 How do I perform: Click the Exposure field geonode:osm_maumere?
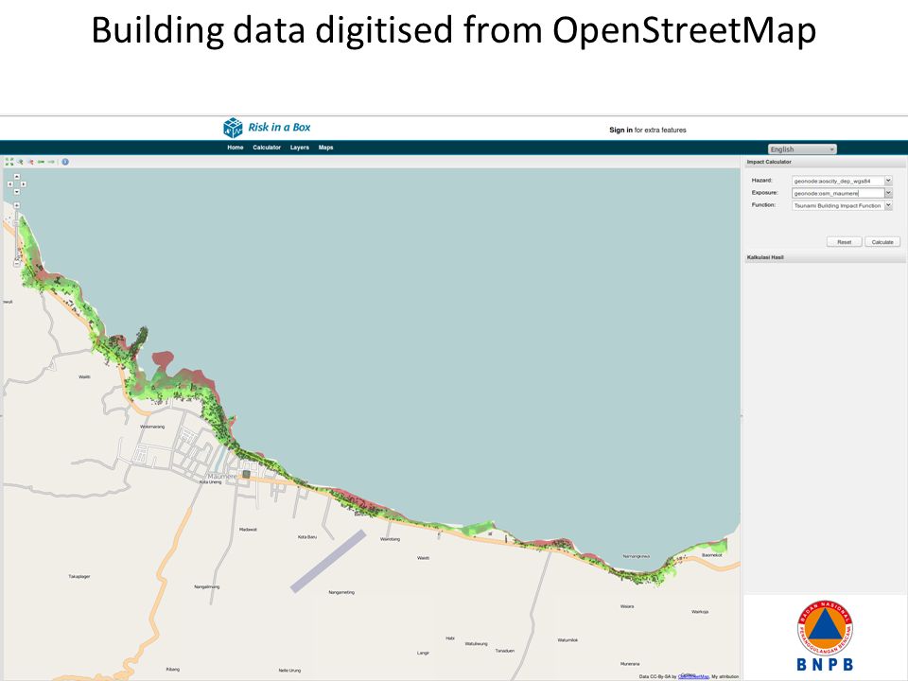pos(838,193)
